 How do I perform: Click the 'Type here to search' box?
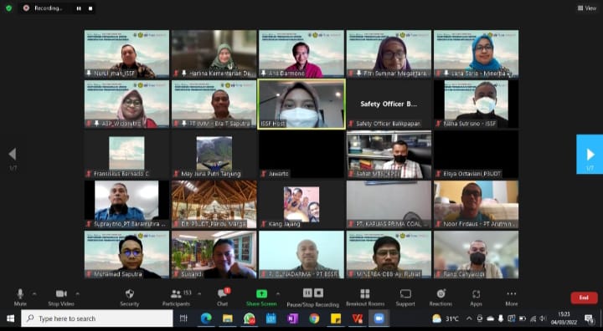click(x=97, y=318)
